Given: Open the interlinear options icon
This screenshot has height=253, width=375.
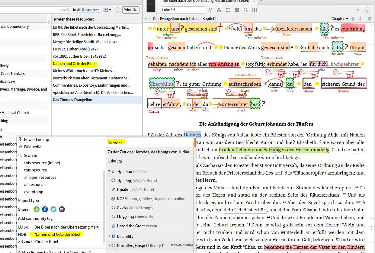Looking at the screenshot, I should [x=228, y=10].
